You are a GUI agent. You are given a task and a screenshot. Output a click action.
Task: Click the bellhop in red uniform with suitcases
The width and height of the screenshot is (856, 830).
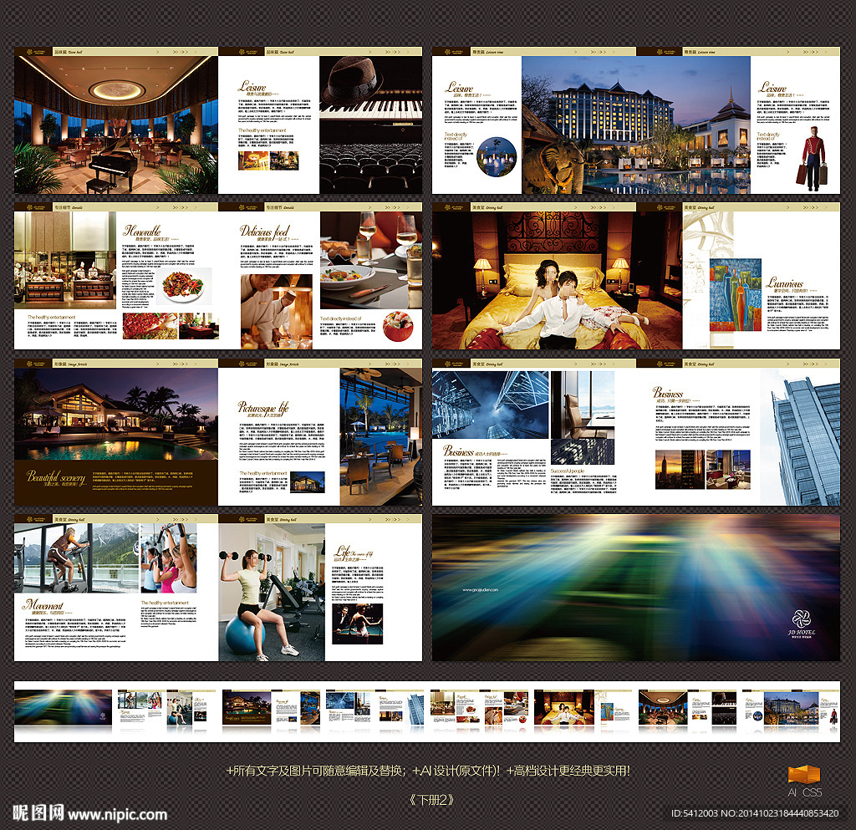(813, 158)
